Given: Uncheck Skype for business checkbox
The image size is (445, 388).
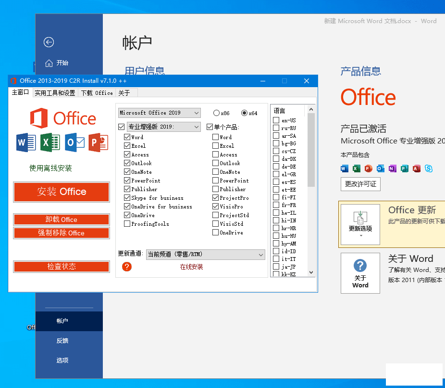Looking at the screenshot, I should [127, 197].
